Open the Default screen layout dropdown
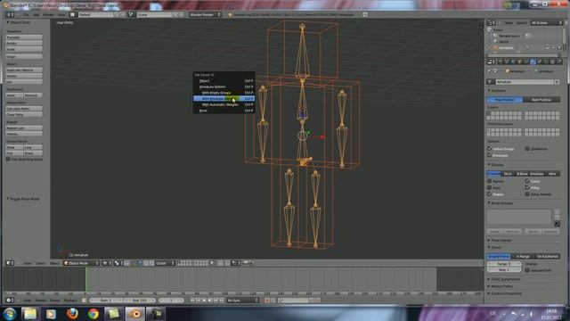This screenshot has height=321, width=570. (x=96, y=14)
